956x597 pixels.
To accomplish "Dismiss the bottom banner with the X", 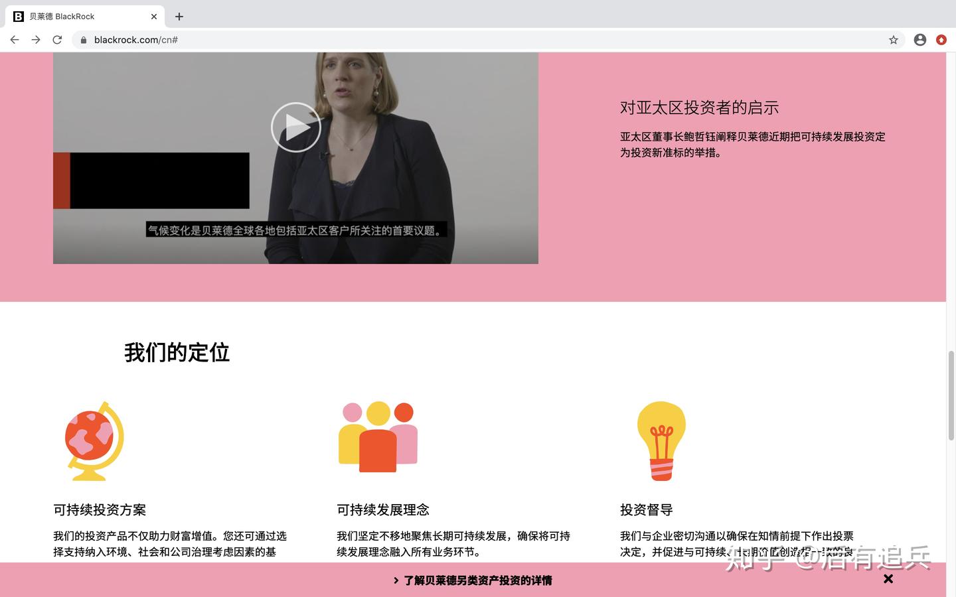I will pos(888,578).
